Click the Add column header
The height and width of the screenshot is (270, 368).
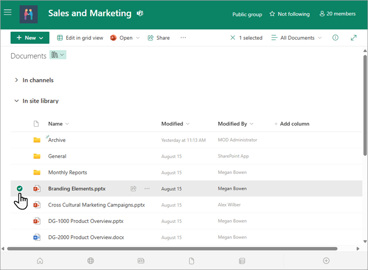coord(292,124)
